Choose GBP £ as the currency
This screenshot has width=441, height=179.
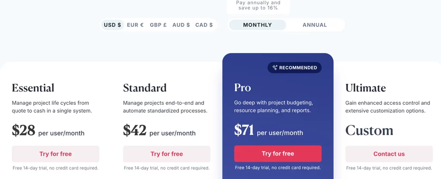(158, 25)
